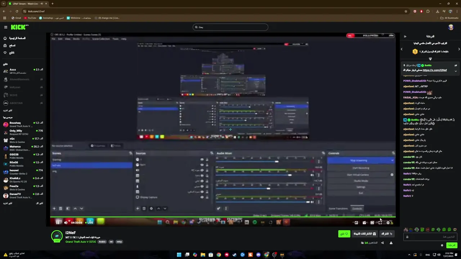461x259 pixels.
Task: Click the green follow button
Action: click(x=344, y=234)
